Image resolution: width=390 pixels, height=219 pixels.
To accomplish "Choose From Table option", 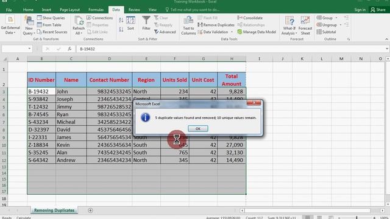I will tap(49, 25).
